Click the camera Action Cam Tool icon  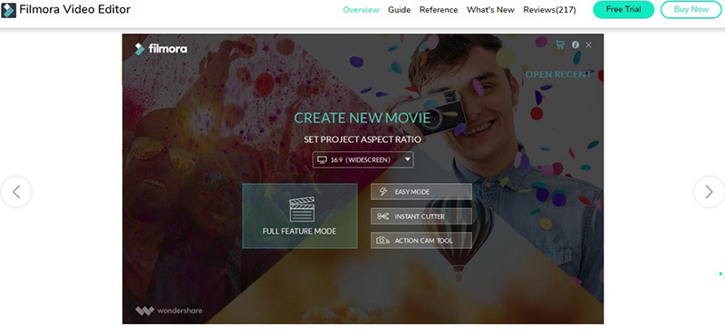point(382,241)
